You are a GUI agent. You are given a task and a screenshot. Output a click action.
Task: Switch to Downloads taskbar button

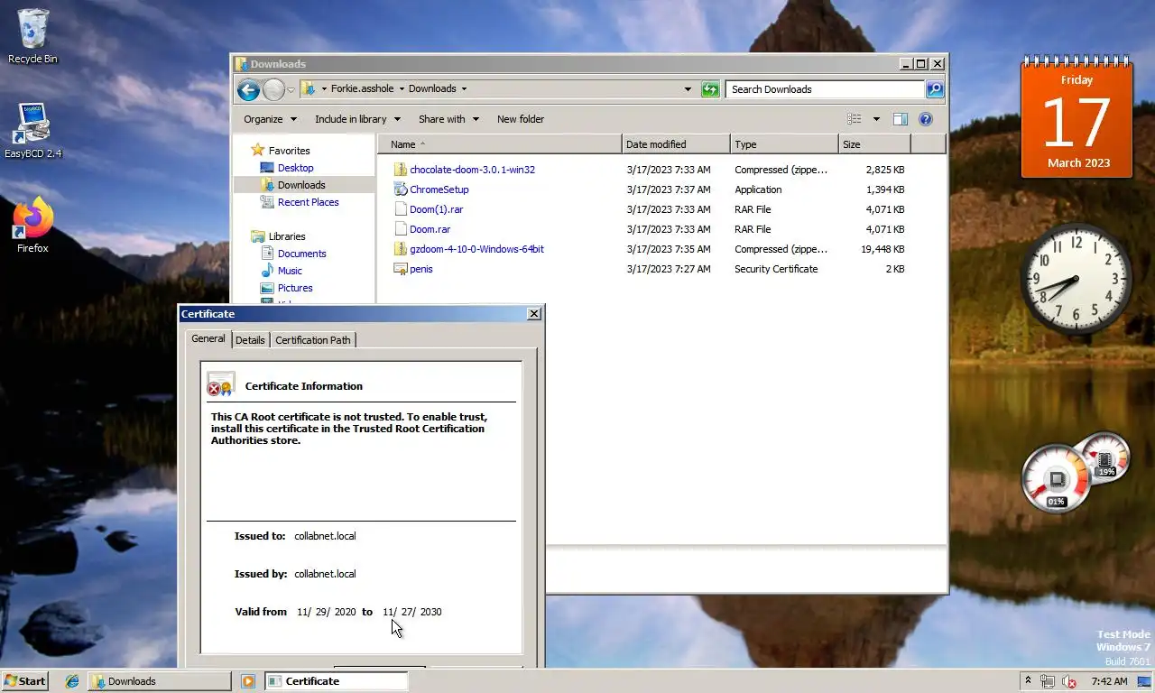tap(159, 681)
